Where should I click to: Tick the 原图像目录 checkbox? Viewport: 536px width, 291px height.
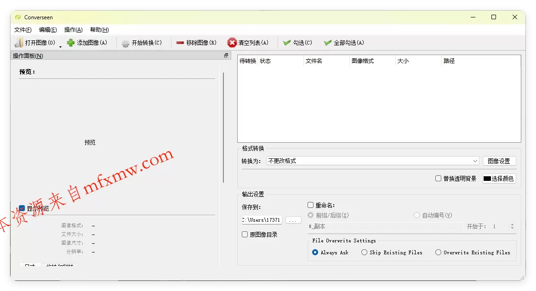click(245, 235)
